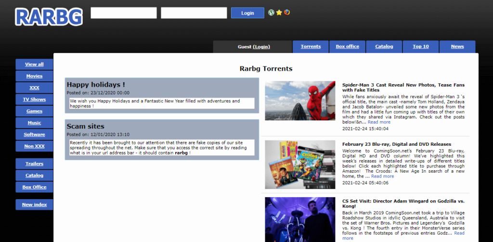Open February 23 Blu-ray releases headline
Viewport: 493px width, 242px height.
(x=397, y=144)
